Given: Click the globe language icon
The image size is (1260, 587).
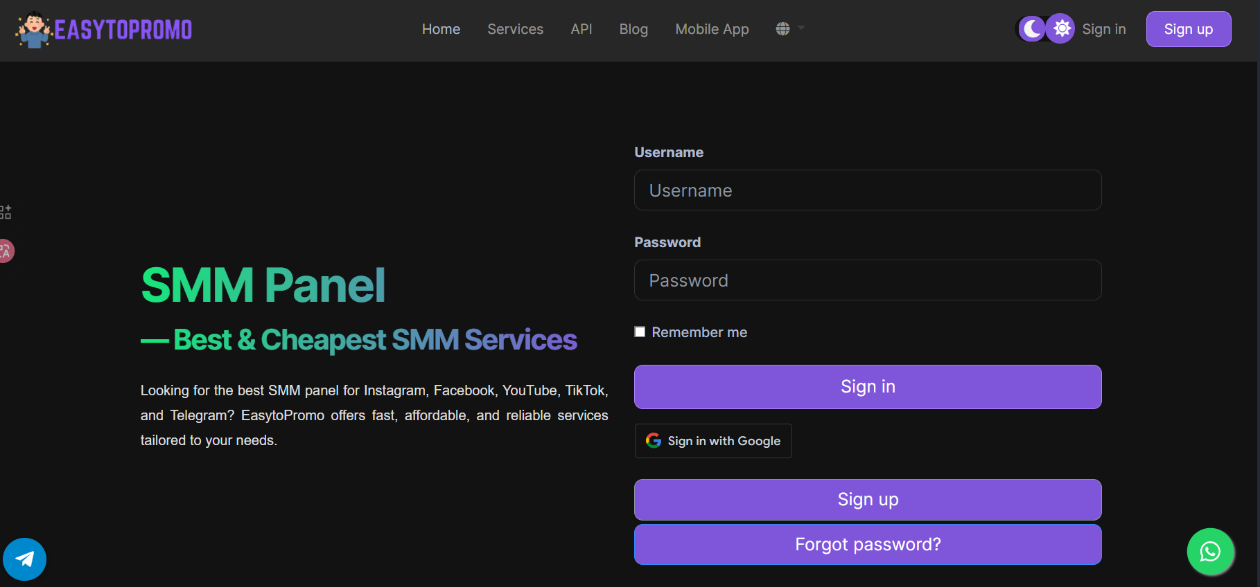Looking at the screenshot, I should click(783, 29).
